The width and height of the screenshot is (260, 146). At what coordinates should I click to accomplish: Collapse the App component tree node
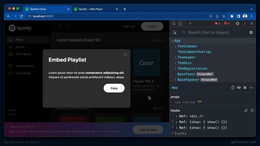point(172,41)
